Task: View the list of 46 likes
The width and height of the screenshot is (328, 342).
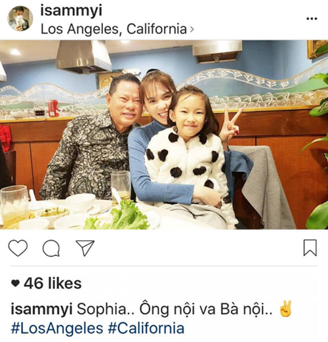Action: (52, 284)
